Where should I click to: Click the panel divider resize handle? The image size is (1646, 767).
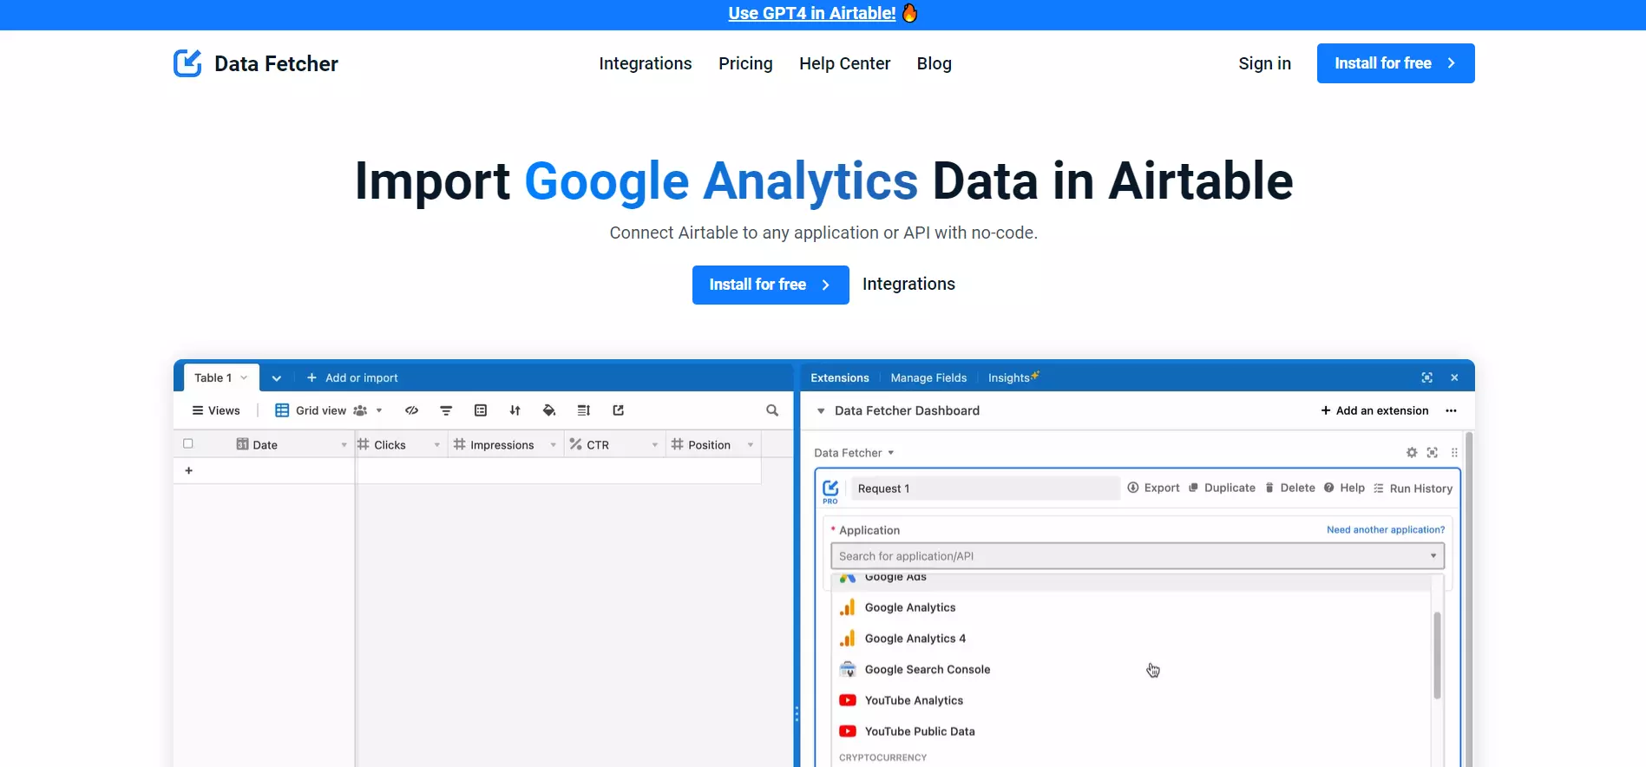(797, 715)
